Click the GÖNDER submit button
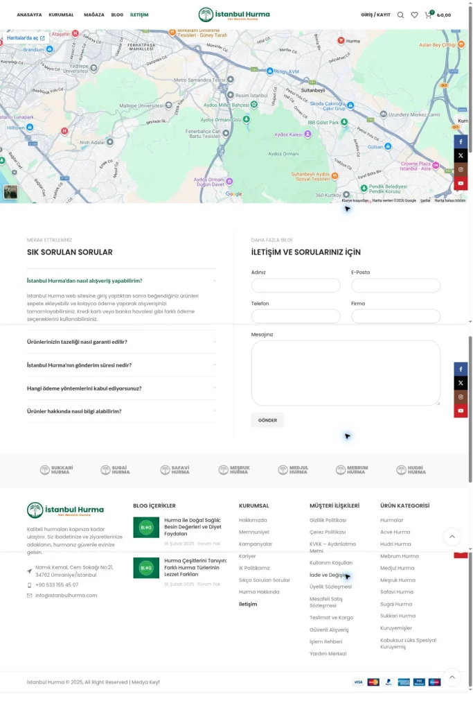Viewport: 473px width, 710px height. (267, 420)
